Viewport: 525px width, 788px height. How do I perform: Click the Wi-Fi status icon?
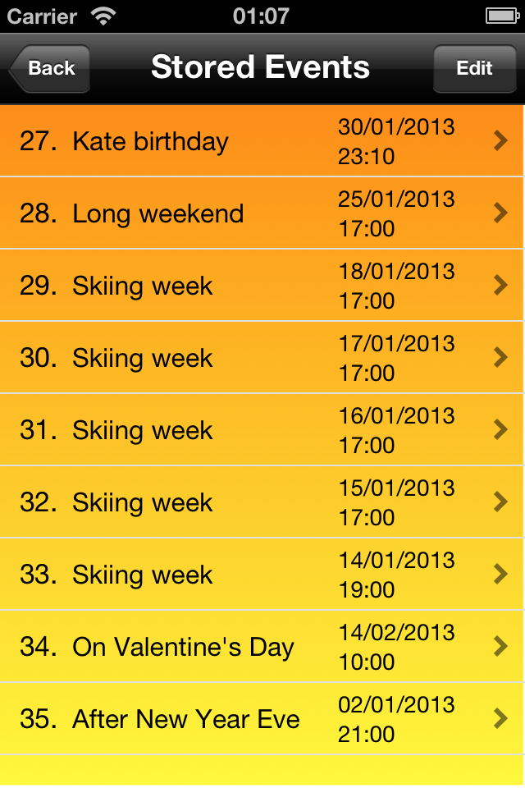click(103, 16)
